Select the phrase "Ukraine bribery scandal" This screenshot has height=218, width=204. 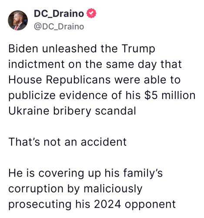point(72,111)
